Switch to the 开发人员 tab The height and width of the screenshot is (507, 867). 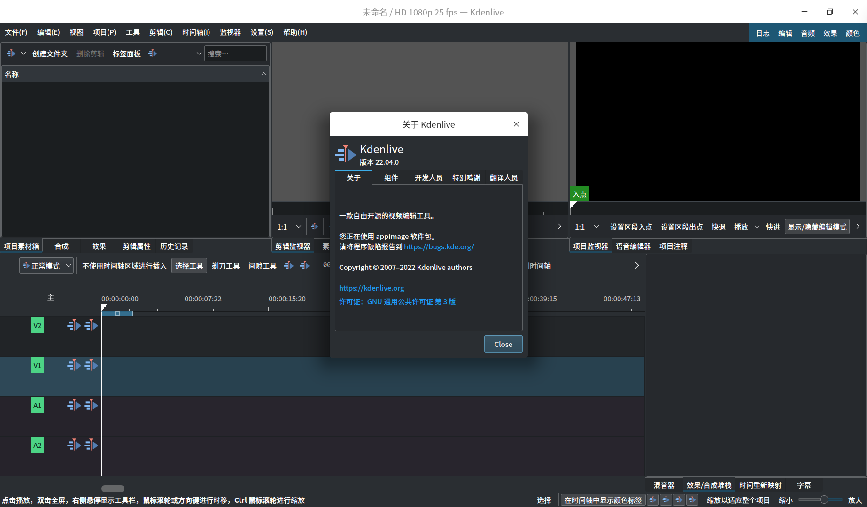[428, 177]
